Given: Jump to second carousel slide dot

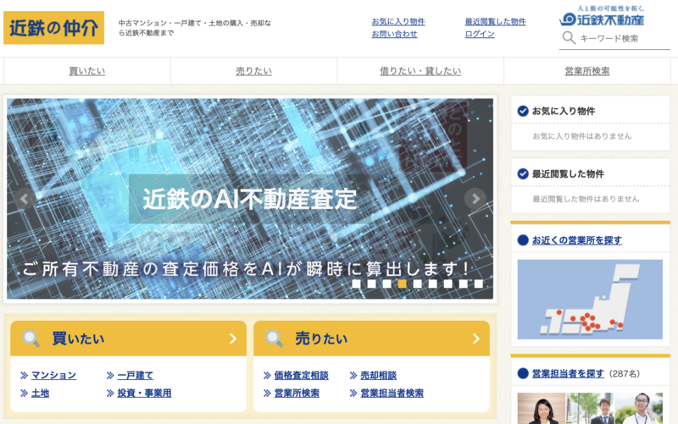Looking at the screenshot, I should (x=371, y=284).
